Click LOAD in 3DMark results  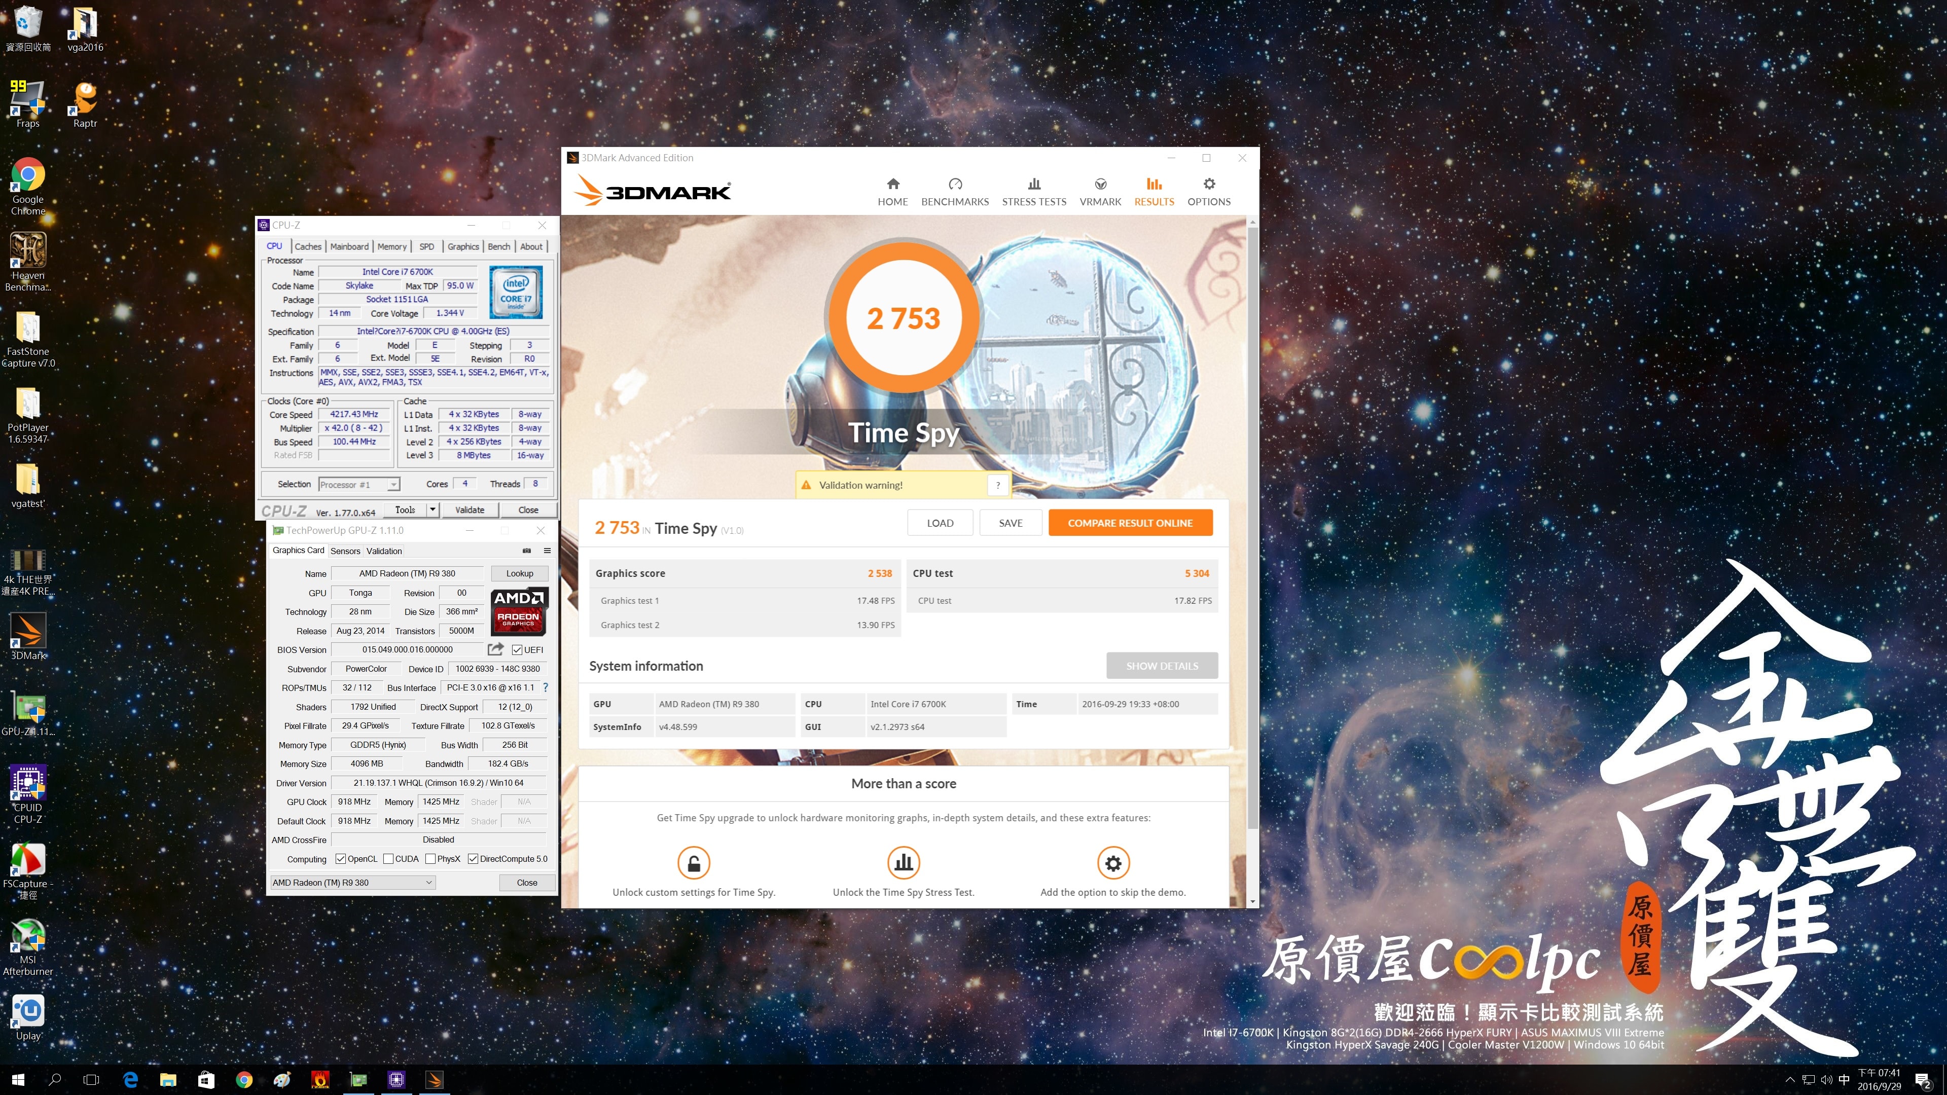tap(940, 523)
